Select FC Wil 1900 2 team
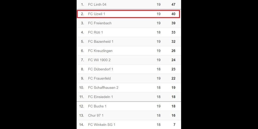Image resolution: width=258 pixels, height=129 pixels. (99, 60)
